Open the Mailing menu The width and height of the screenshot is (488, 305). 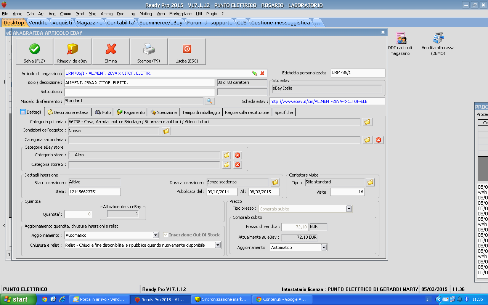(x=146, y=14)
